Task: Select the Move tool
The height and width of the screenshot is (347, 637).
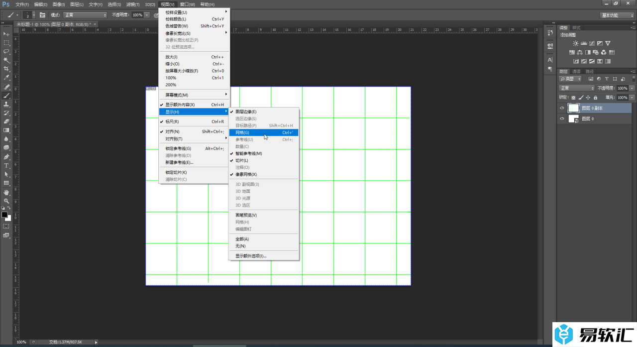Action: pos(6,34)
